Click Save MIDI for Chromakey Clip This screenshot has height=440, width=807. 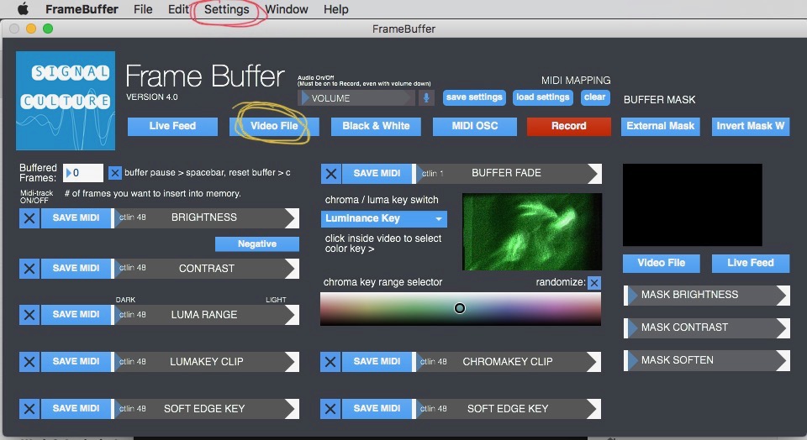pyautogui.click(x=377, y=362)
